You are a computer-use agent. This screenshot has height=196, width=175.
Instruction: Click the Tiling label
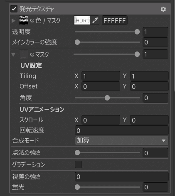tap(28, 76)
